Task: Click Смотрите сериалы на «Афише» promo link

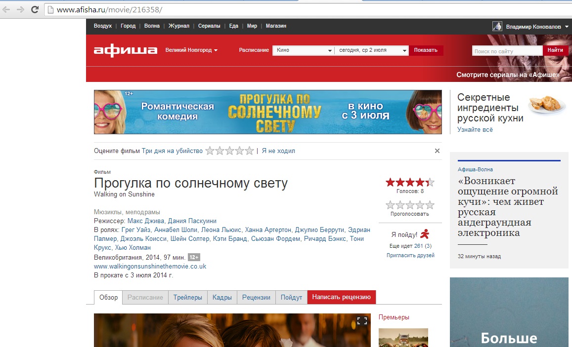Action: click(508, 75)
